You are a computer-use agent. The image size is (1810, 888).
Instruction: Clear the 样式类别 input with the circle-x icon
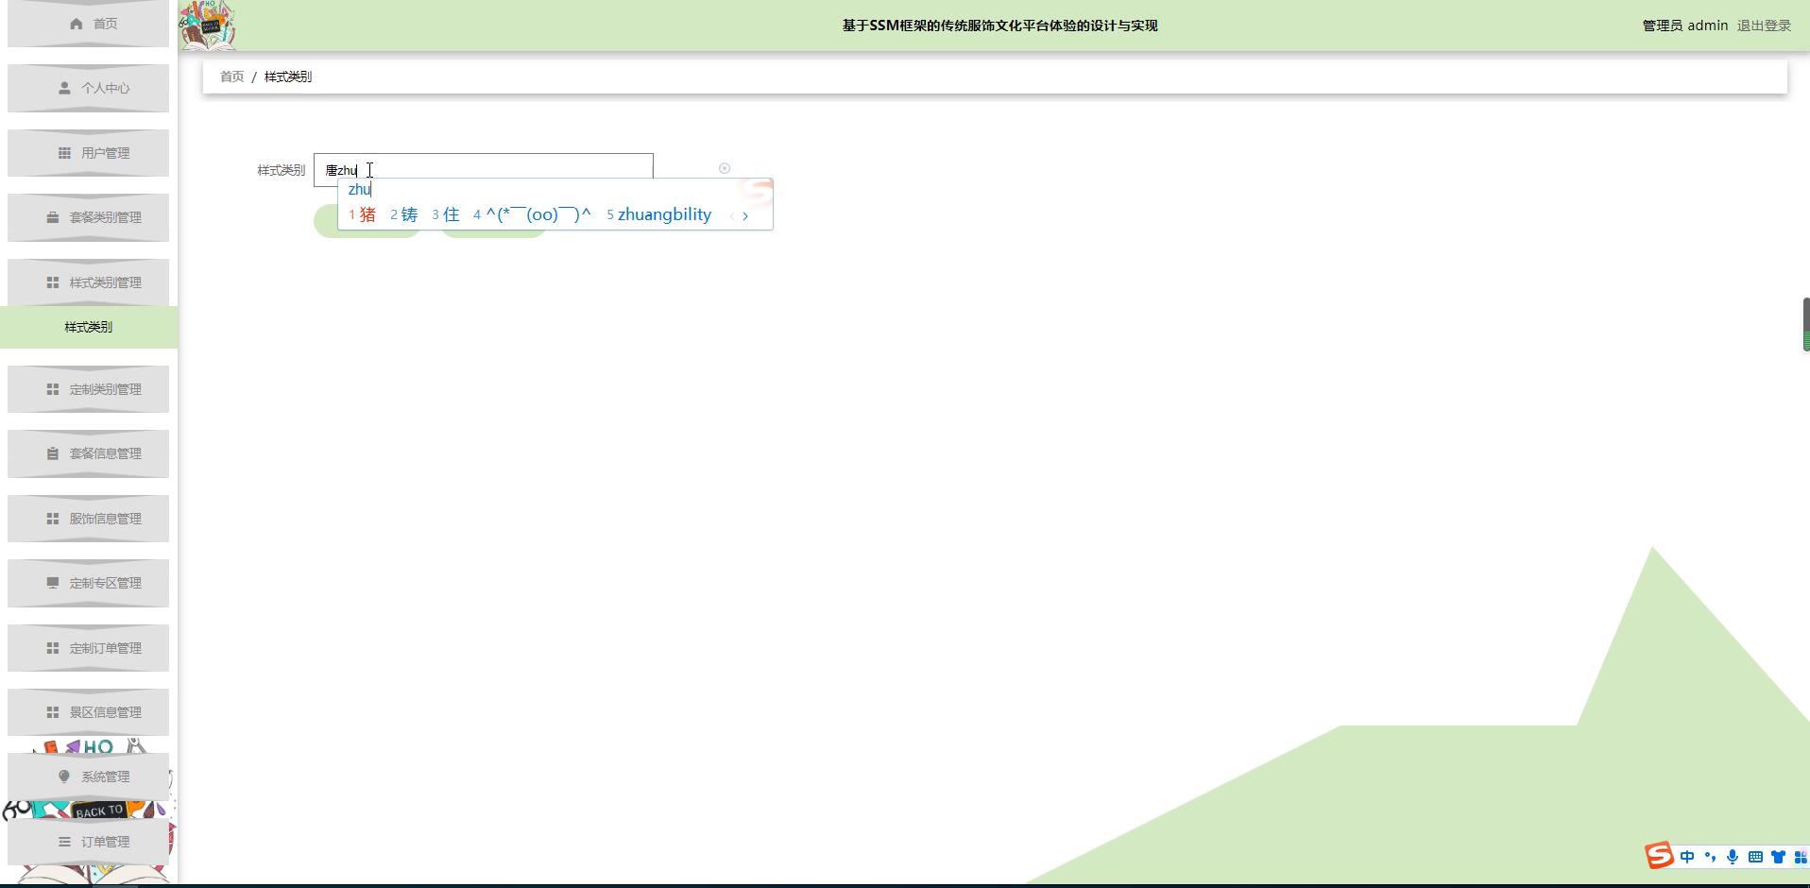725,168
